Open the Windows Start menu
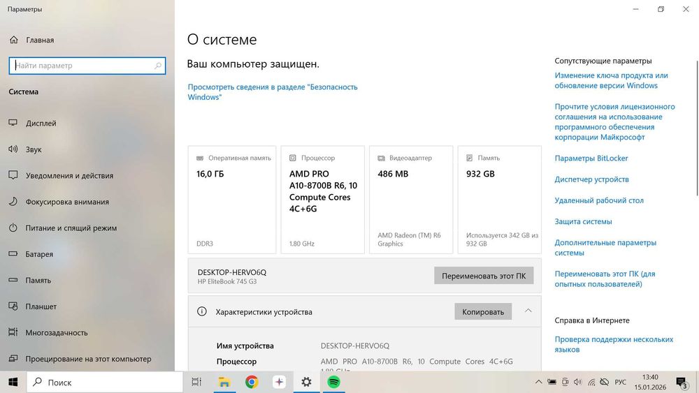Viewport: 699px width, 393px height. tap(13, 383)
